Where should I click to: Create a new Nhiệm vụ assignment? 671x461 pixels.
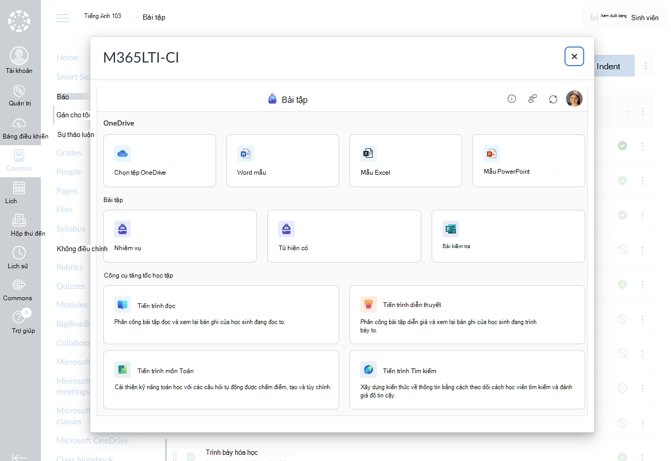click(x=180, y=236)
